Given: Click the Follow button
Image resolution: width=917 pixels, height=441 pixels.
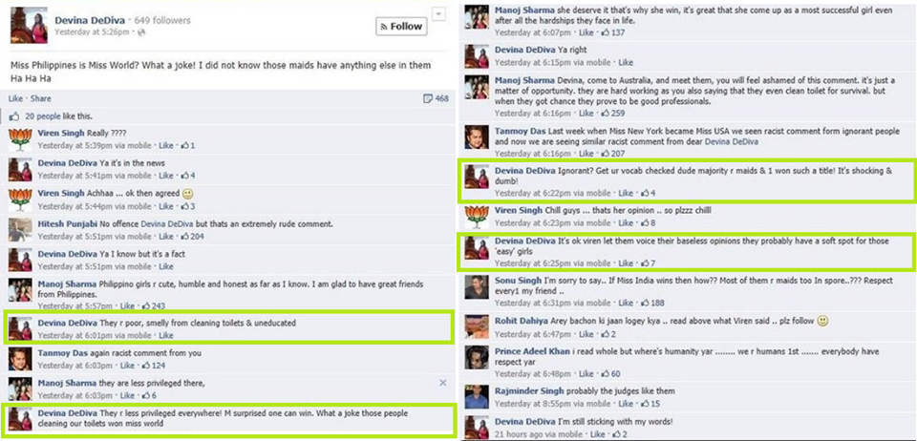Looking at the screenshot, I should click(x=400, y=27).
